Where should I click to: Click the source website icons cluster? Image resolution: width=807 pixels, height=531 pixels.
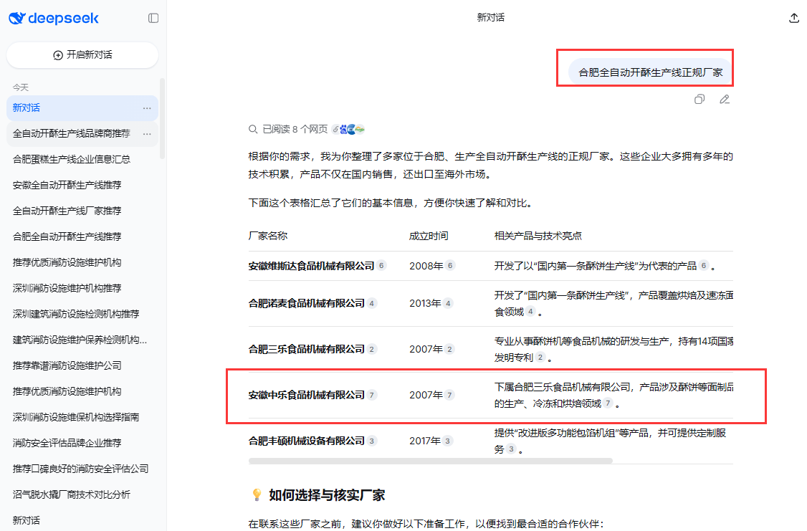click(x=348, y=129)
